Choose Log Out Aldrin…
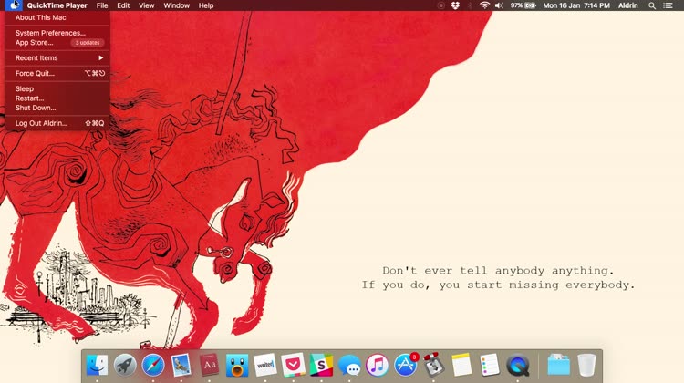The image size is (684, 383). 57,123
